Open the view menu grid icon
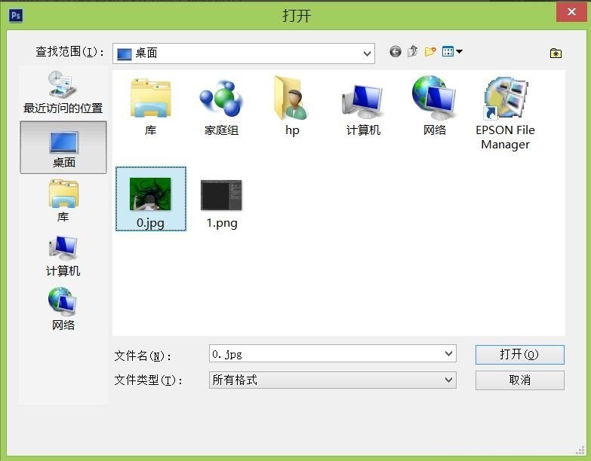The width and height of the screenshot is (591, 461). tap(448, 51)
